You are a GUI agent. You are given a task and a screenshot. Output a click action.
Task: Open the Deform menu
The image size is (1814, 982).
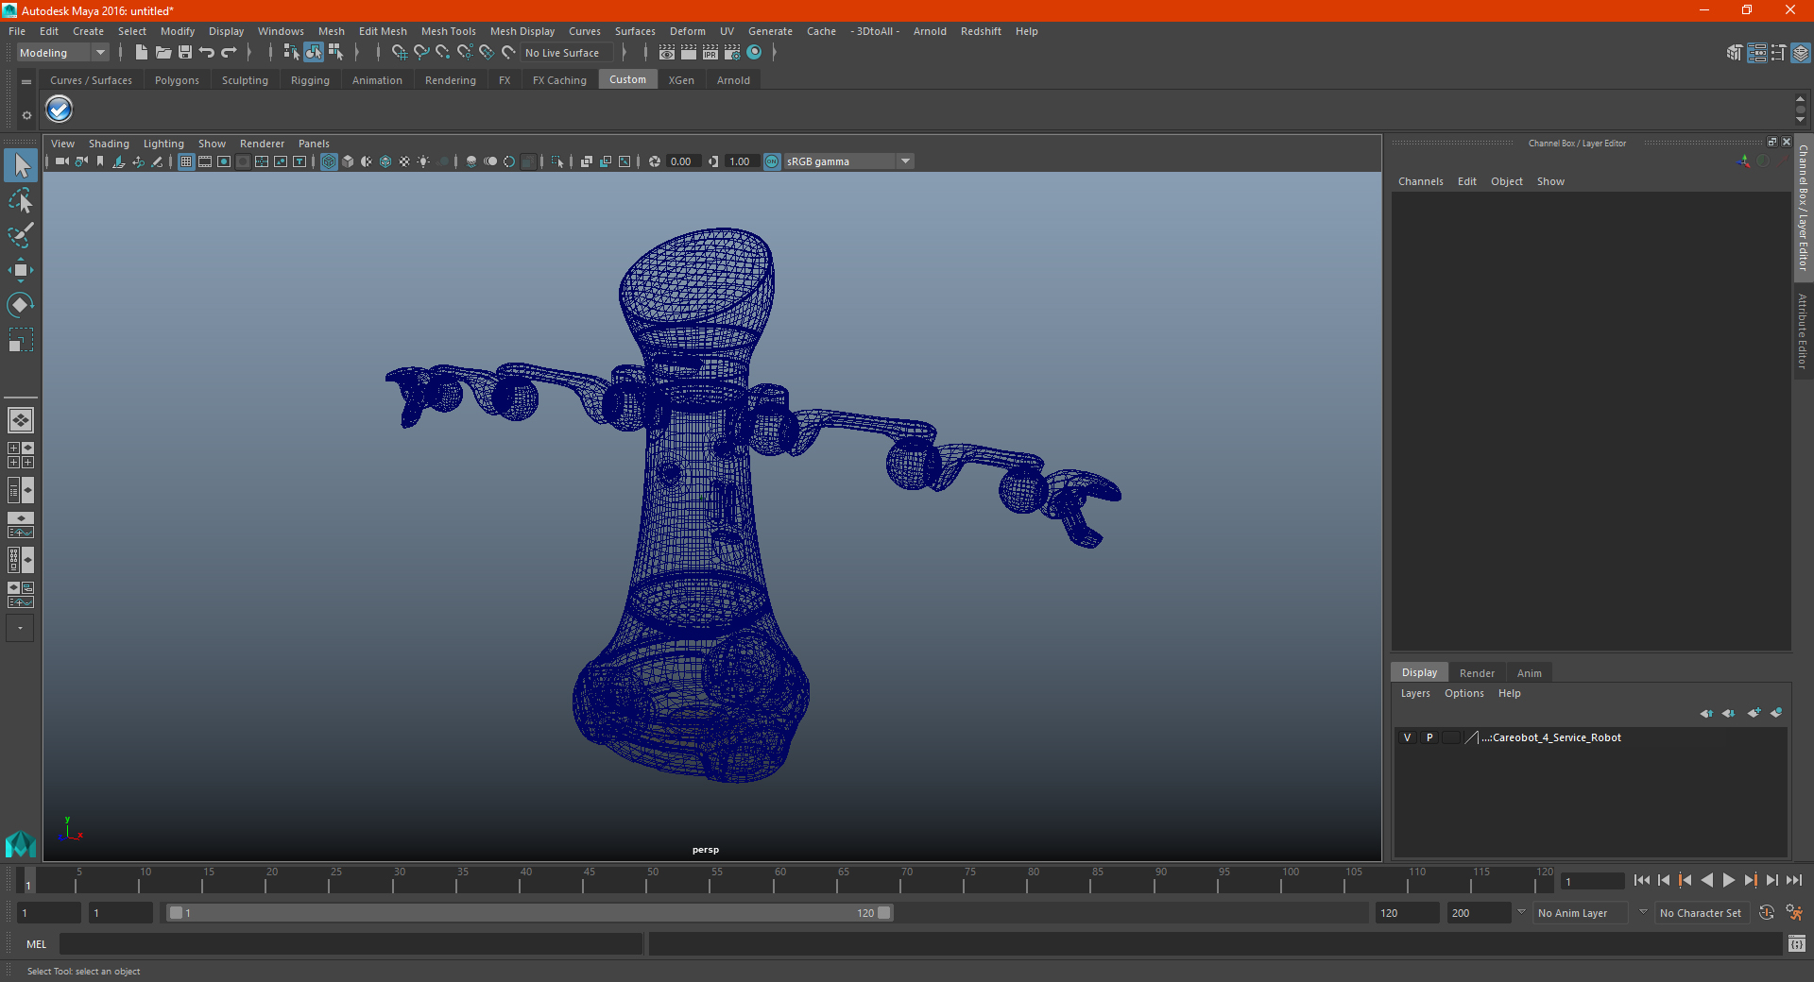[x=687, y=31]
